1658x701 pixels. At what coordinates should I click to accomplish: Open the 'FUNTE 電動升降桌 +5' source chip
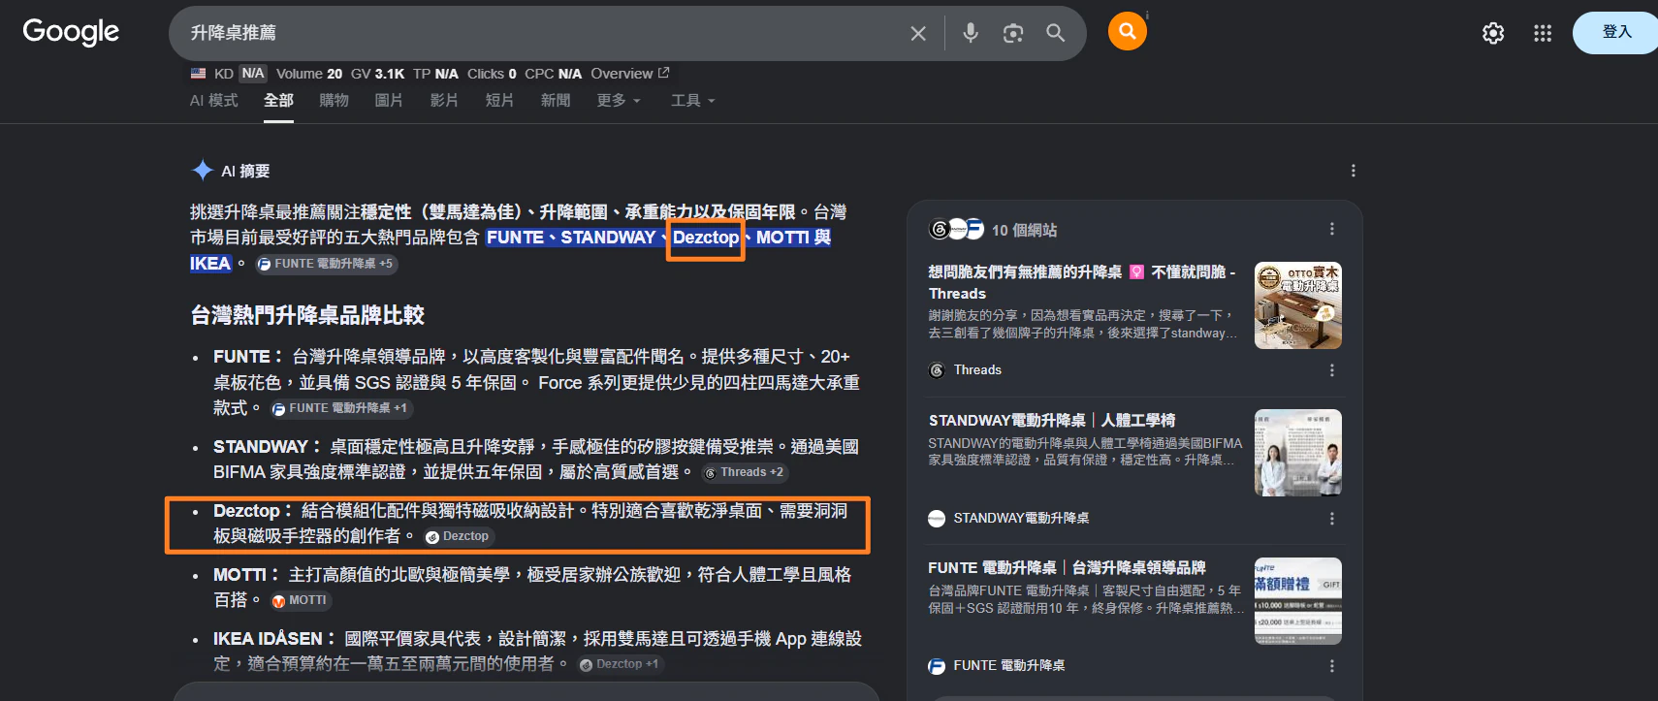pyautogui.click(x=327, y=264)
